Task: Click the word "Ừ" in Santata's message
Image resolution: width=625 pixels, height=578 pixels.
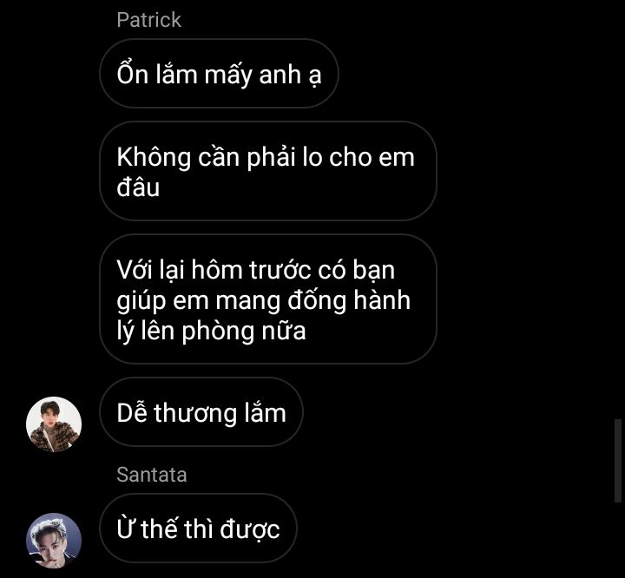Action: (x=126, y=529)
